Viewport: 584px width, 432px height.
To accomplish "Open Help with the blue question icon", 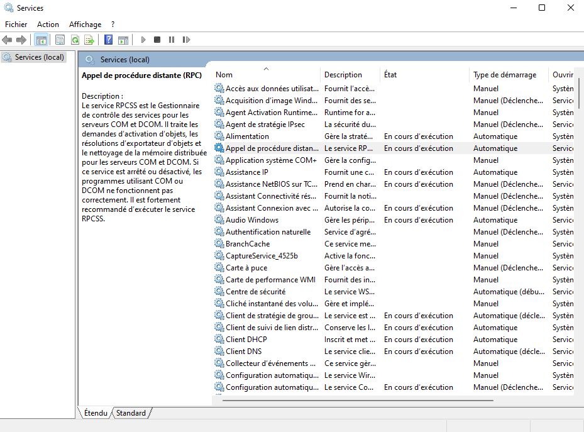I will [x=108, y=40].
